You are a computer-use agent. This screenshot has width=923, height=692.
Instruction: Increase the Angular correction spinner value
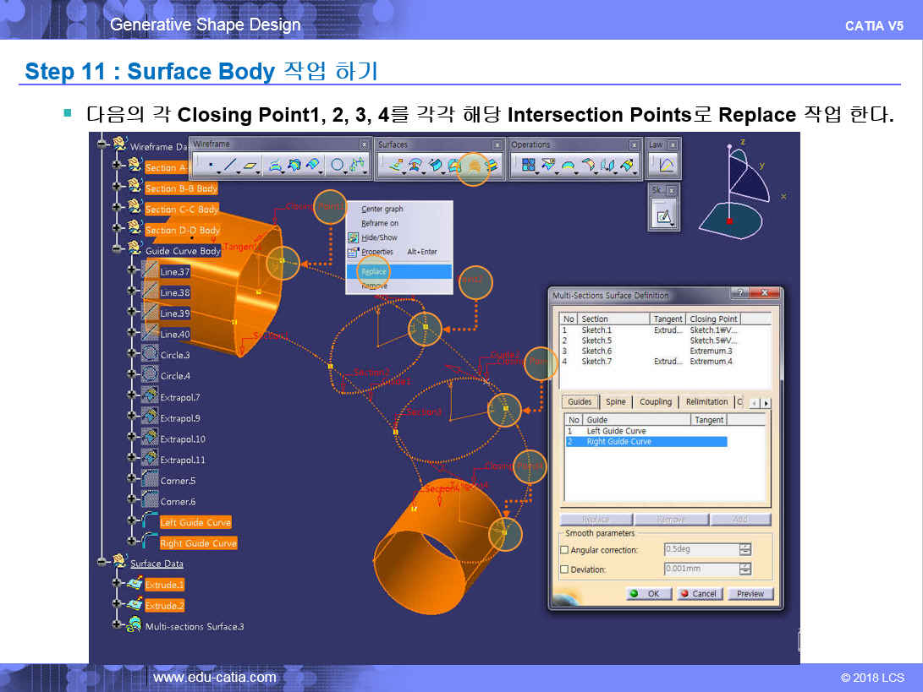[x=744, y=546]
